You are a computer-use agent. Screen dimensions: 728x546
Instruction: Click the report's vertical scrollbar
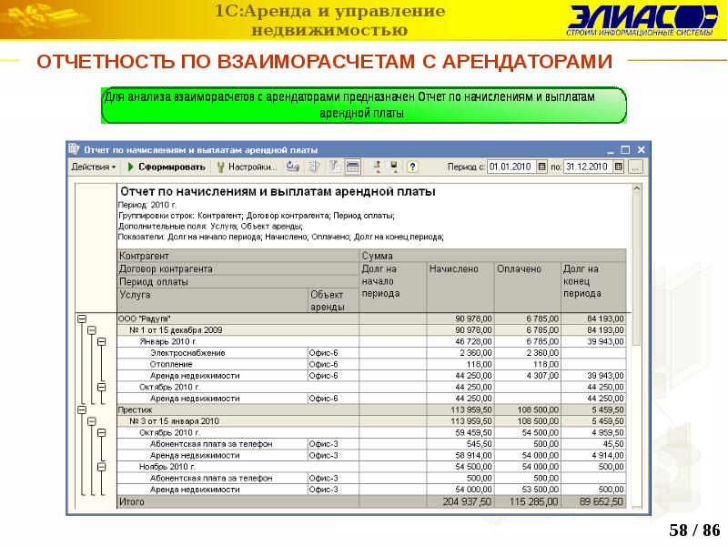click(637, 273)
